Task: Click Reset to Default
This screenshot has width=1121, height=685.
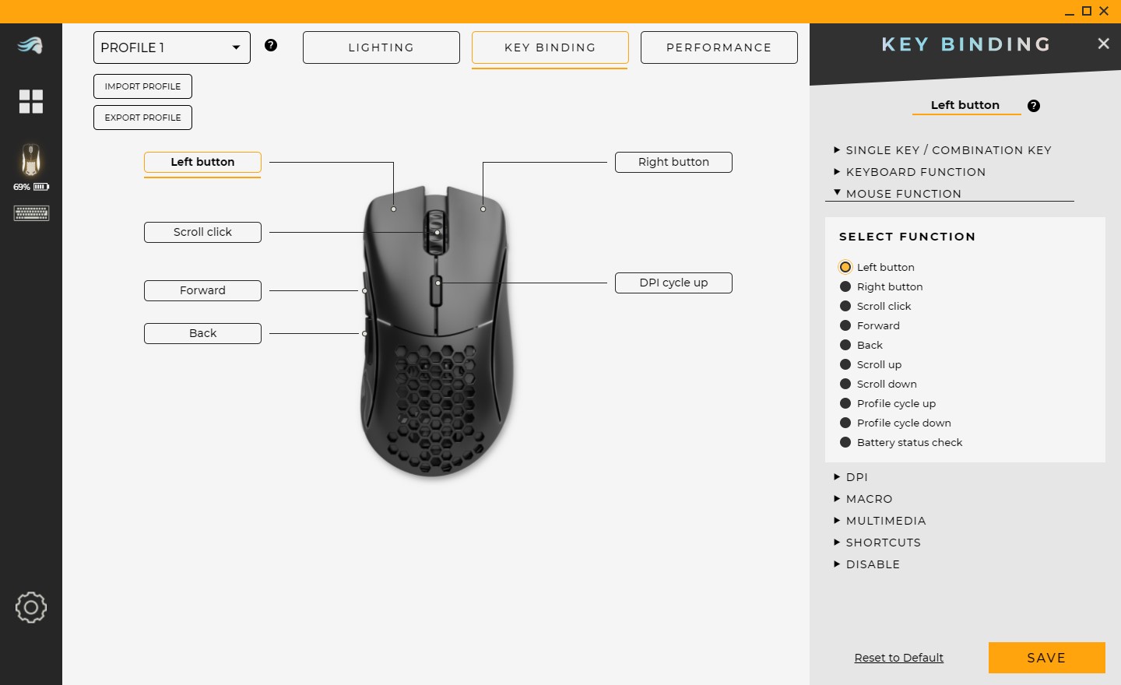Action: 898,658
